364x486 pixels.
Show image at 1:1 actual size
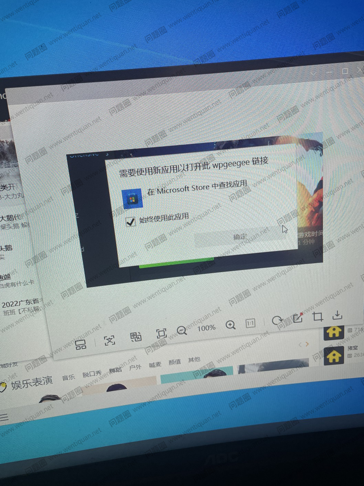point(250,323)
